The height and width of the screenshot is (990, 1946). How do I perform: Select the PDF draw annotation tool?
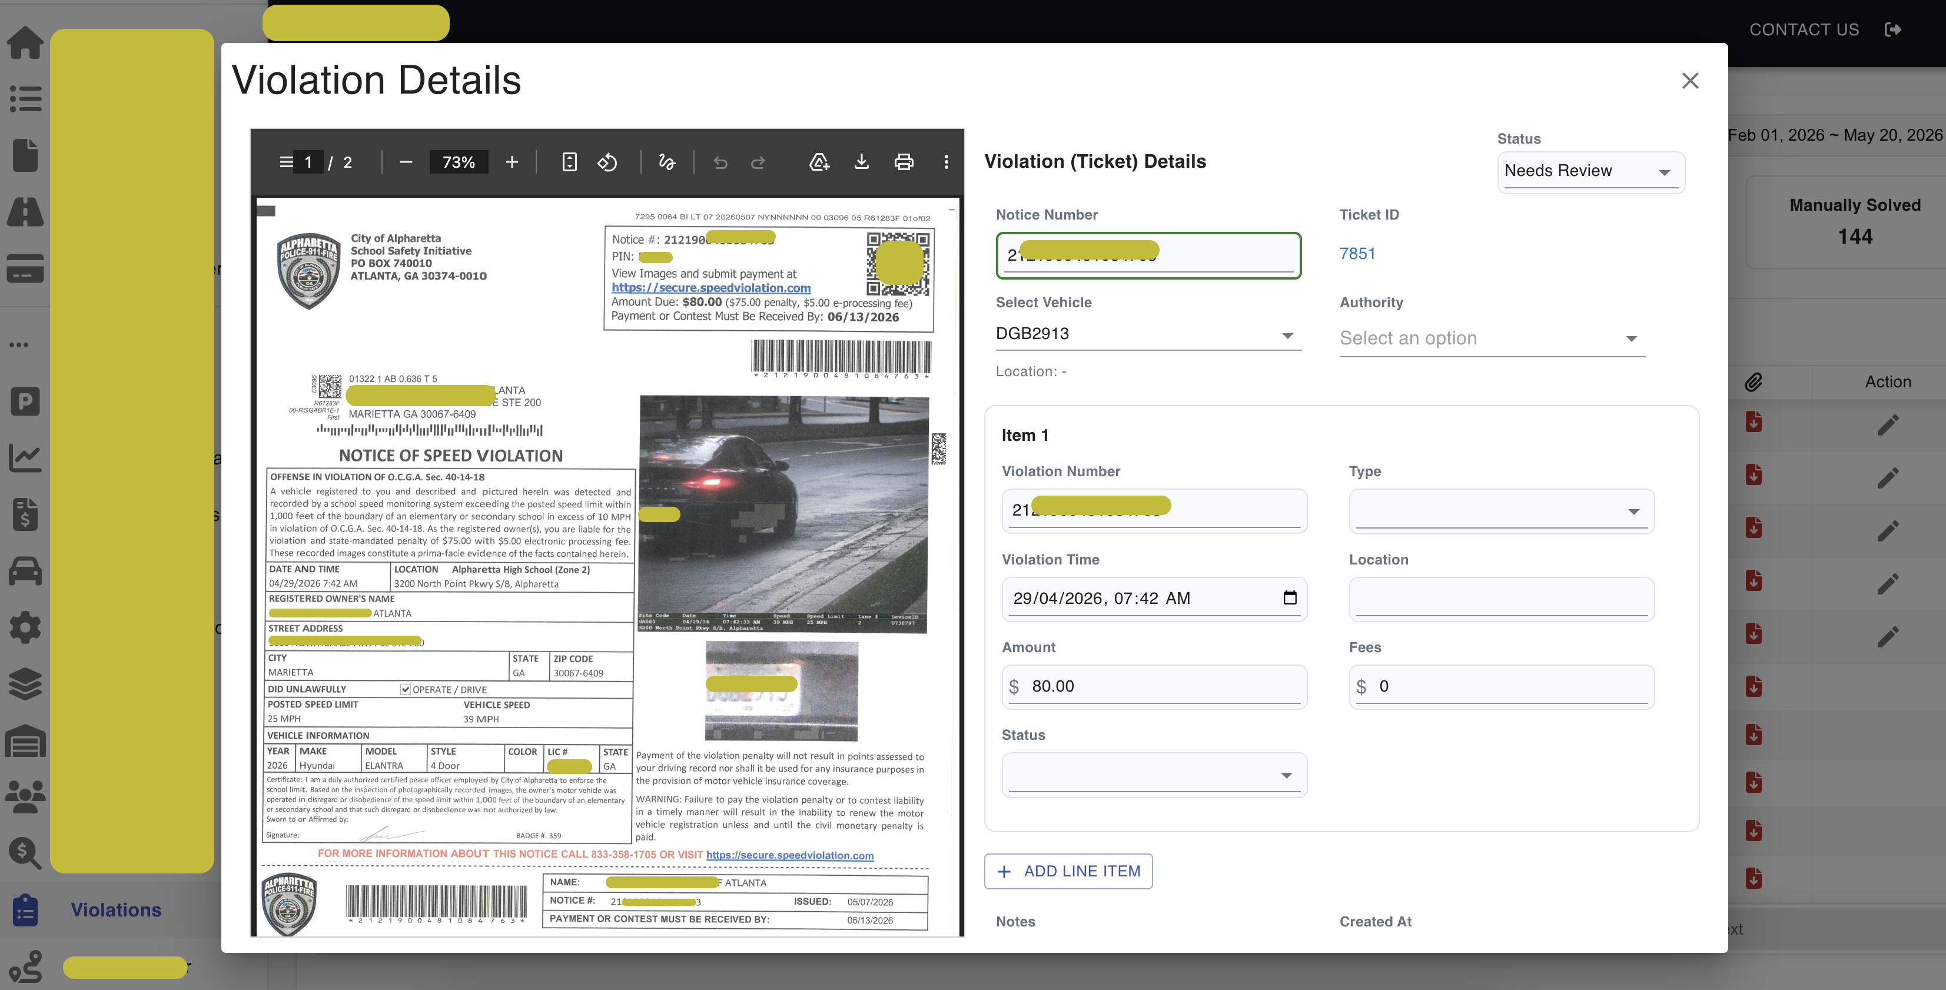[666, 162]
